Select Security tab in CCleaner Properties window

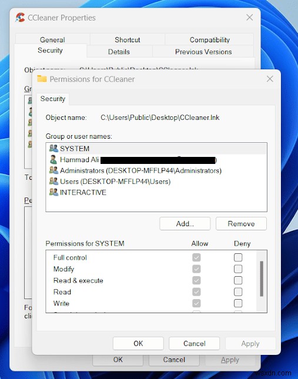(50, 51)
